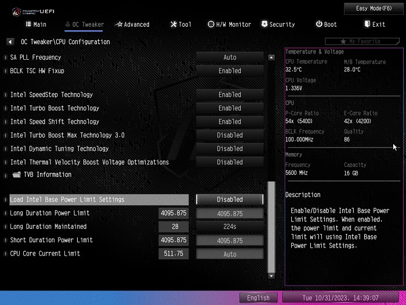Click the E-Core Ratio 42x (4200) value

click(x=358, y=121)
